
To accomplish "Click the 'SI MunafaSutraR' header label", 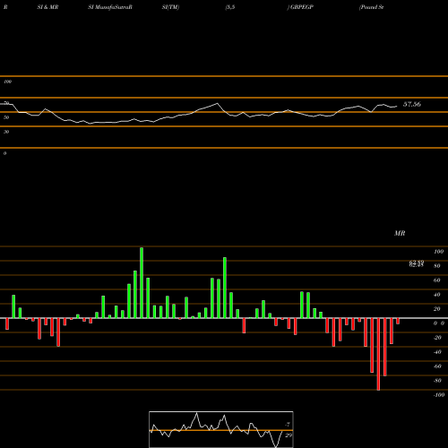I will tap(110, 7).
